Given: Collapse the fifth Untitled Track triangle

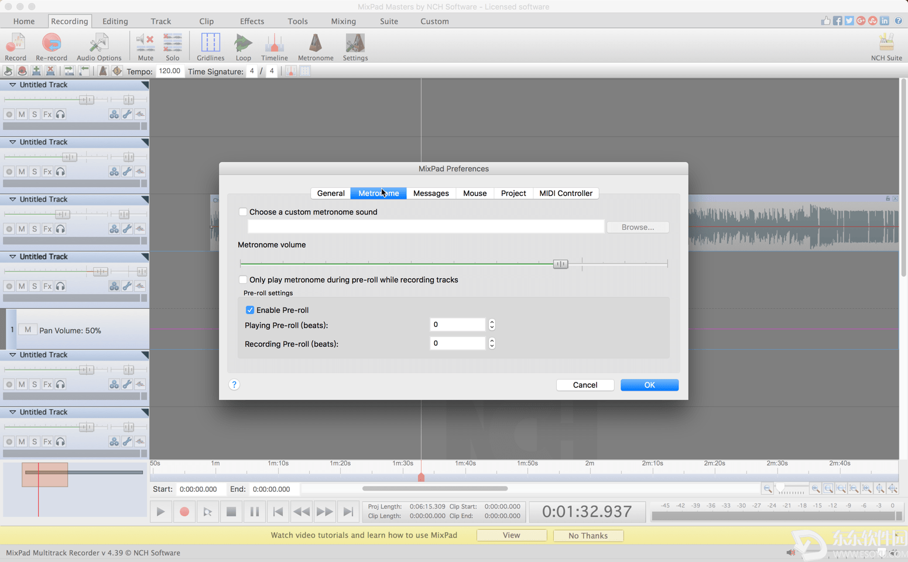Looking at the screenshot, I should (x=12, y=355).
